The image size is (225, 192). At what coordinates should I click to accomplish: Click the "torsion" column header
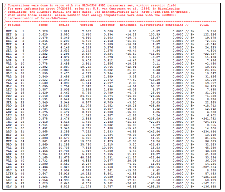click(x=87, y=25)
